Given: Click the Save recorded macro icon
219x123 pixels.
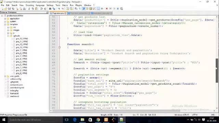Looking at the screenshot, I should tap(122, 9).
